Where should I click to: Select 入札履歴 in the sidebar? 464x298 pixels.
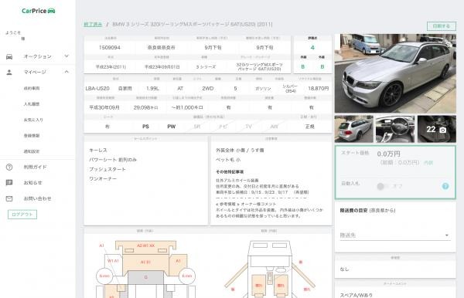(32, 104)
